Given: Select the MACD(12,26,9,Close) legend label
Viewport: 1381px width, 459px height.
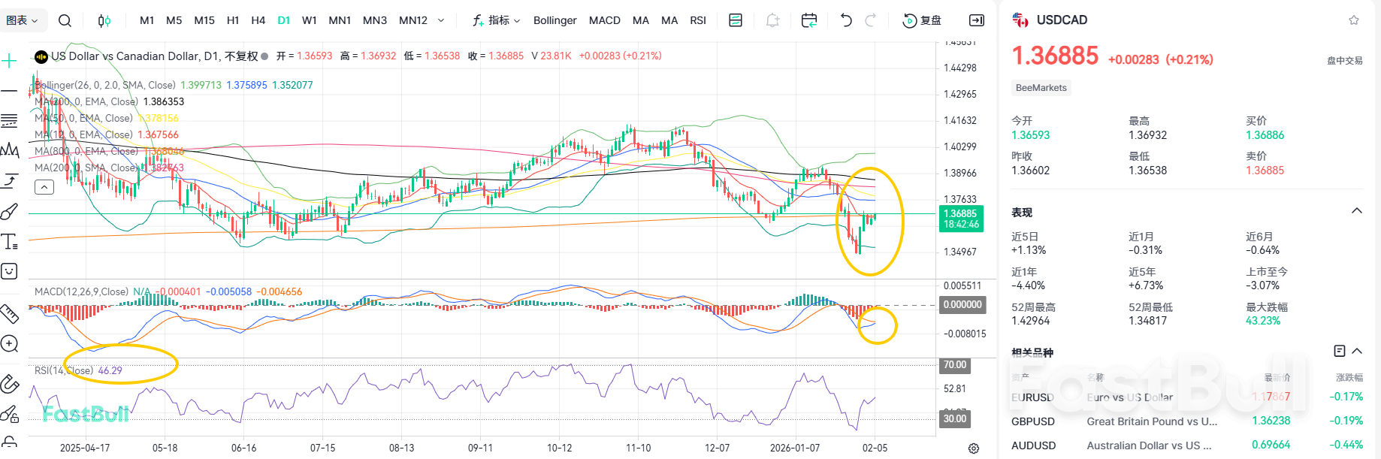Looking at the screenshot, I should click(81, 291).
